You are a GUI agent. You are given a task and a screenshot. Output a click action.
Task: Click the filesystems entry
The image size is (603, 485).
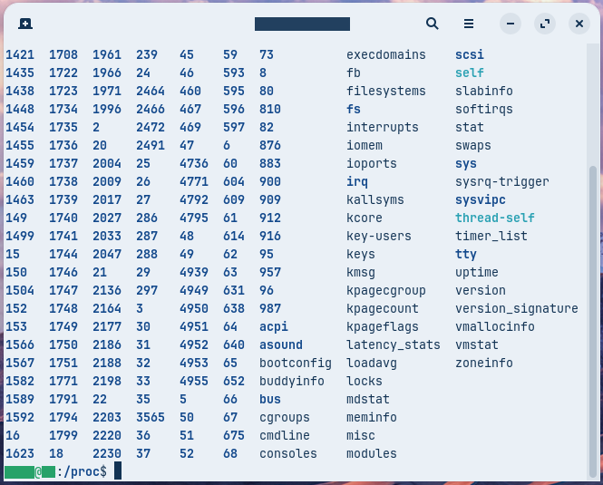tap(386, 91)
